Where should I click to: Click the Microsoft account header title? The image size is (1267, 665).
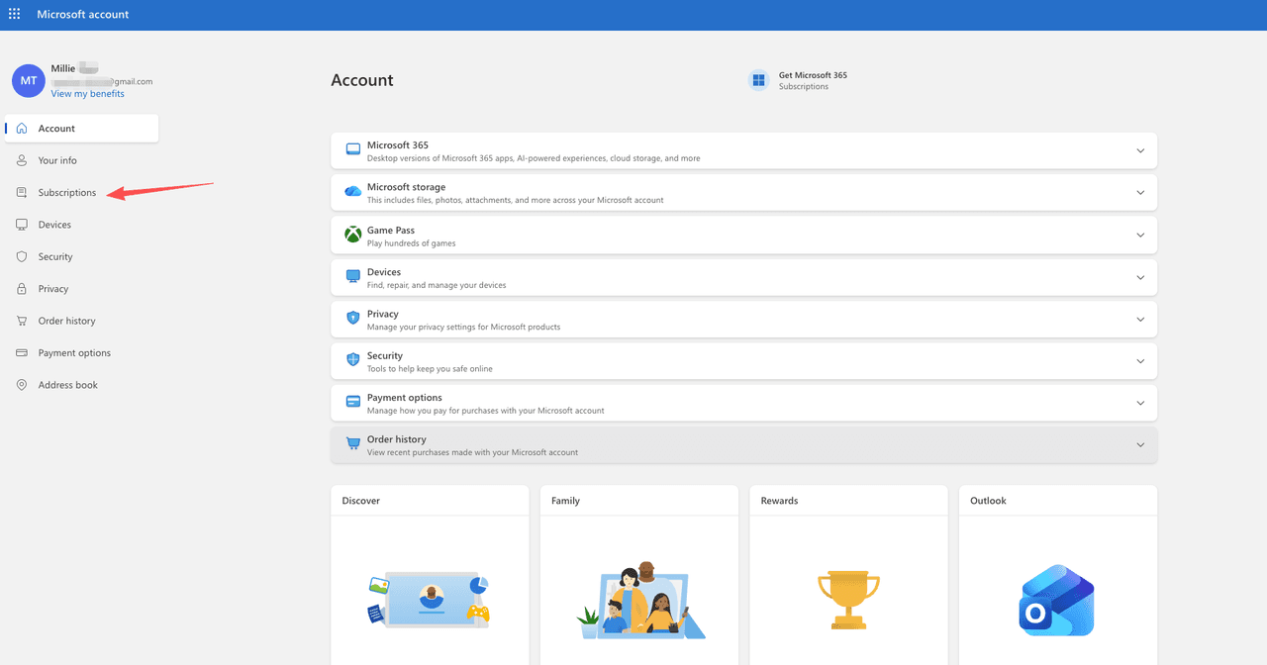tap(83, 15)
